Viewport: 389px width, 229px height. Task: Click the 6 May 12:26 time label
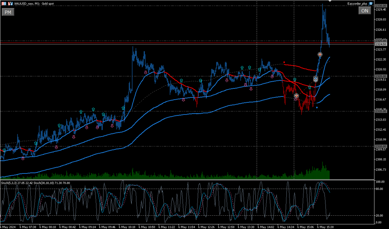[x=206, y=227]
